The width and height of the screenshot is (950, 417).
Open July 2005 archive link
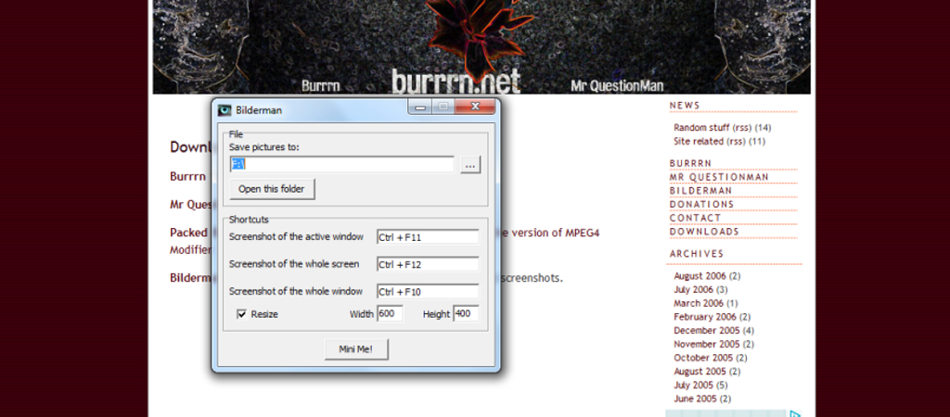pyautogui.click(x=694, y=385)
